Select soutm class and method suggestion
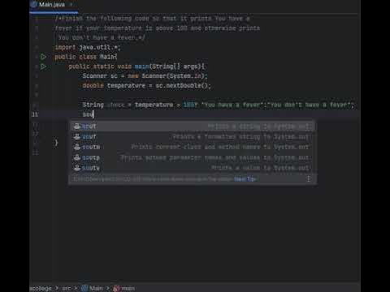The image size is (390, 292). click(192, 147)
